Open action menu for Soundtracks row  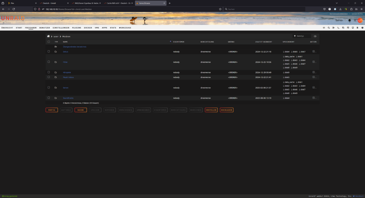314,98
